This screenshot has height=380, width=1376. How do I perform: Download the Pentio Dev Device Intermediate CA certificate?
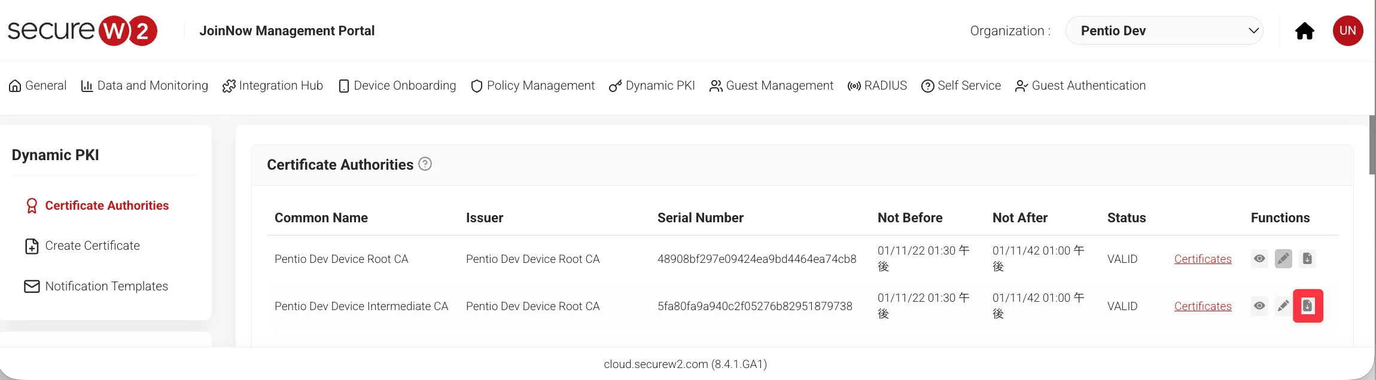[1308, 306]
